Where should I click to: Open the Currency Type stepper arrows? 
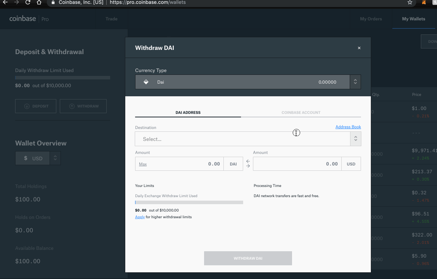coord(355,82)
